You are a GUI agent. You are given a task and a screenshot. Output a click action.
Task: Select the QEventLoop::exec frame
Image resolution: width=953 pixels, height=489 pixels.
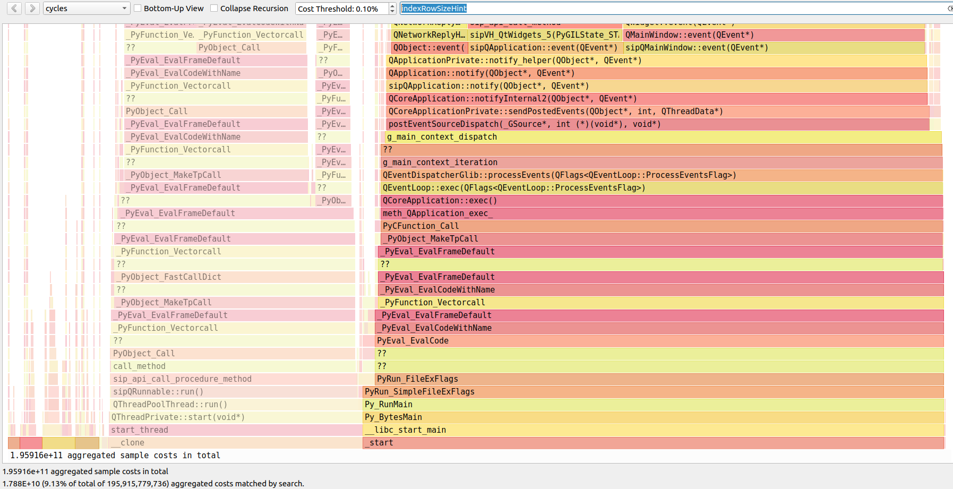(x=662, y=188)
